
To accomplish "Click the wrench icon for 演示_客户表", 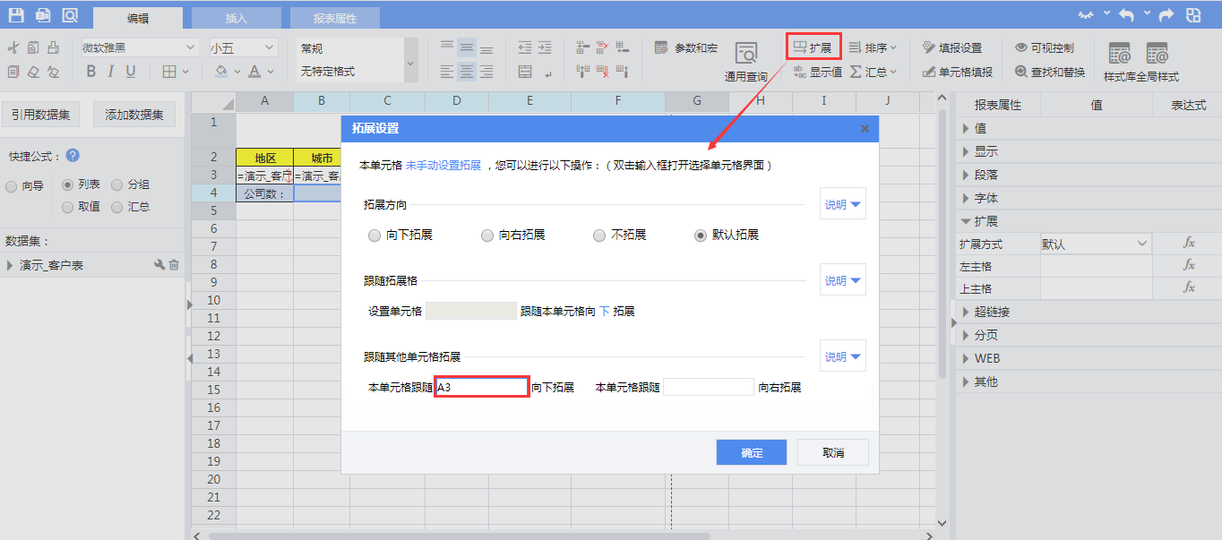I will [x=159, y=265].
